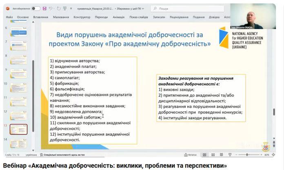The height and width of the screenshot is (170, 284).
Task: Click the Нотатки notes button
Action: pos(190,155)
